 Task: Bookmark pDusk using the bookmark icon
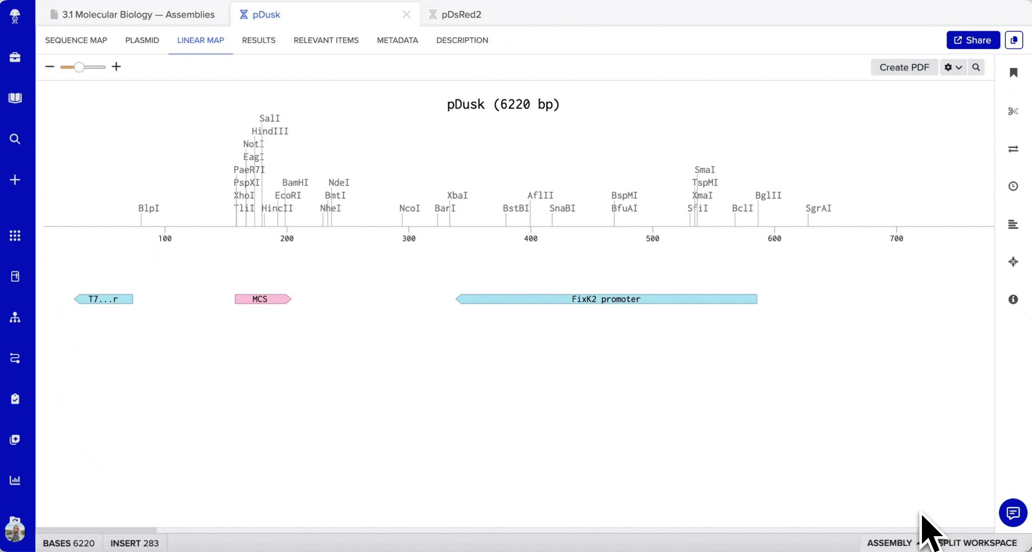pyautogui.click(x=1013, y=73)
